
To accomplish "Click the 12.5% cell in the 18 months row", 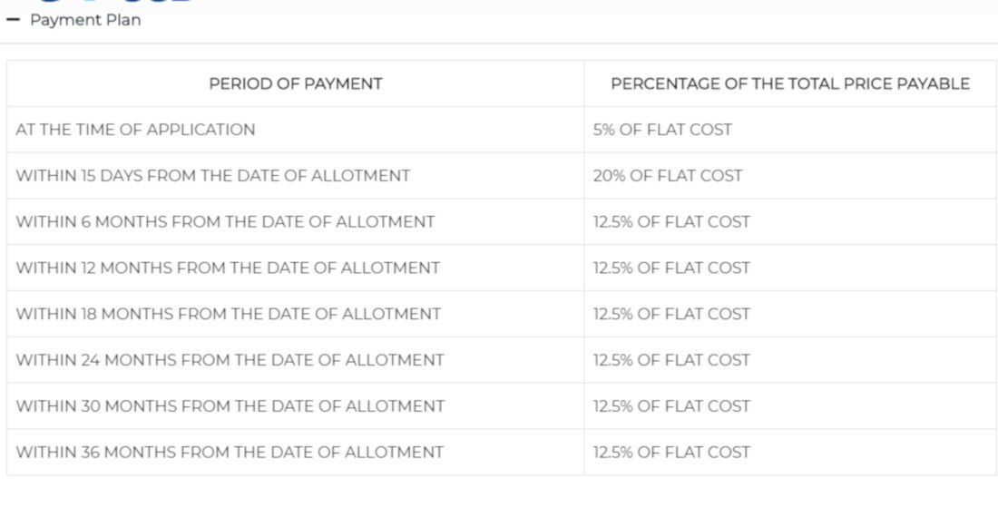I will pyautogui.click(x=671, y=315).
